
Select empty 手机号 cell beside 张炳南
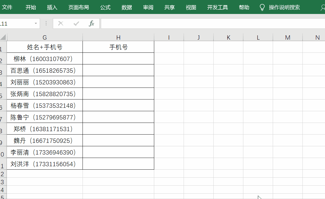118,94
